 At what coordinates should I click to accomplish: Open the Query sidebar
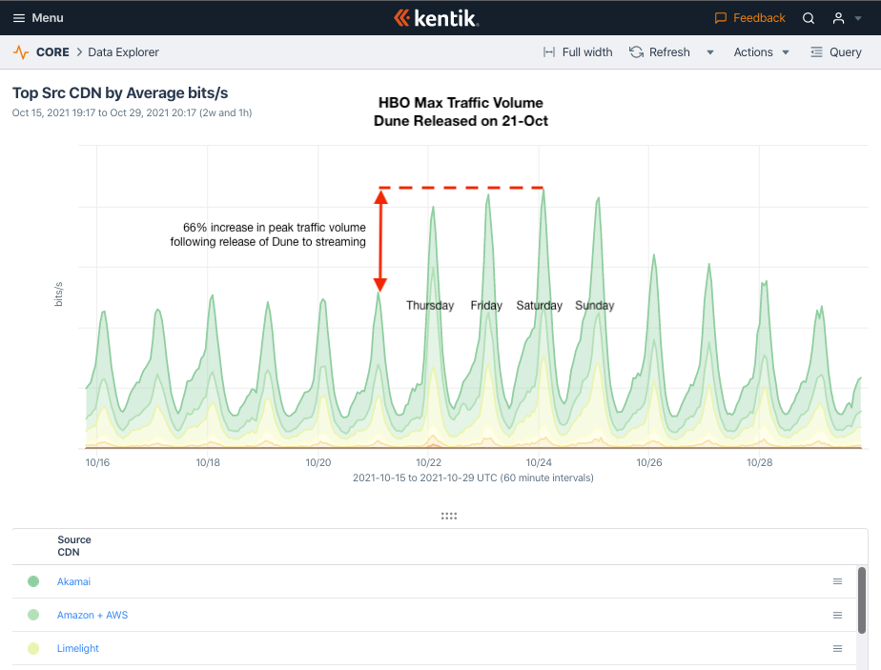[x=845, y=52]
